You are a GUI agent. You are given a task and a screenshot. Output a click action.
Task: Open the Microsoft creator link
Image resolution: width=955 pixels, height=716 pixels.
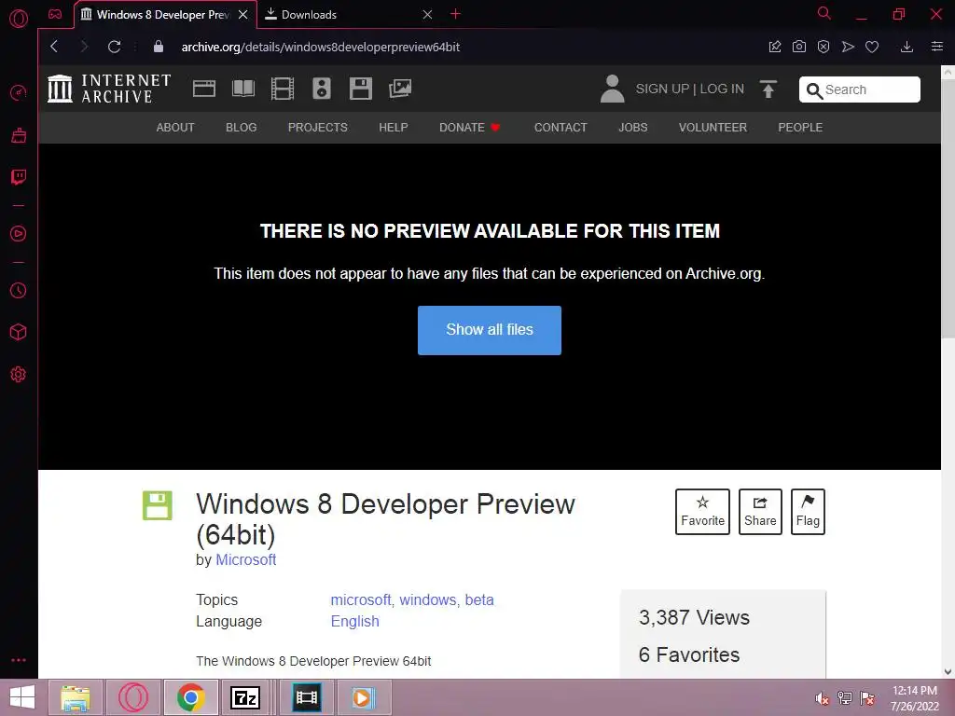click(x=246, y=559)
